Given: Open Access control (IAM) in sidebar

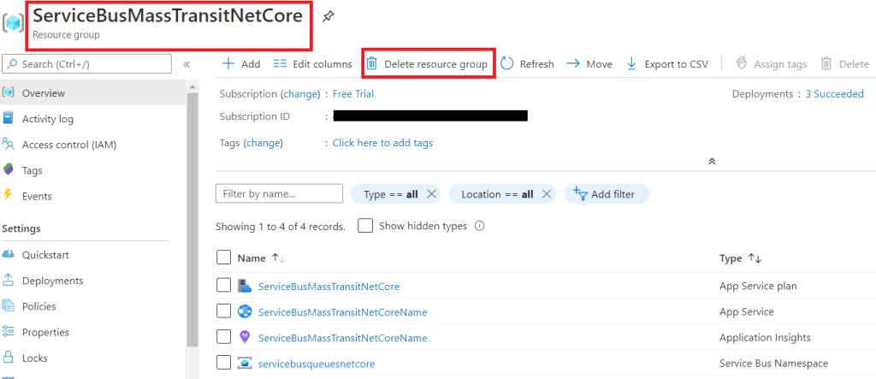Looking at the screenshot, I should pos(68,145).
